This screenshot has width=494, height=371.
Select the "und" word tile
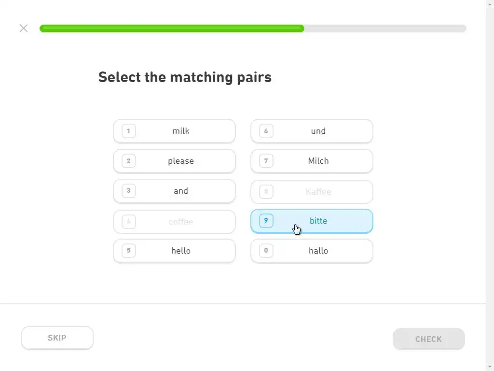click(x=318, y=131)
